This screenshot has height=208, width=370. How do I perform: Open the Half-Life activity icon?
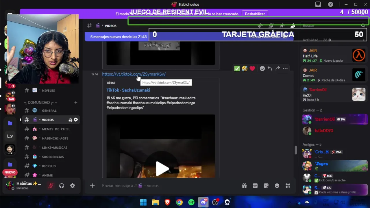[x=359, y=55]
